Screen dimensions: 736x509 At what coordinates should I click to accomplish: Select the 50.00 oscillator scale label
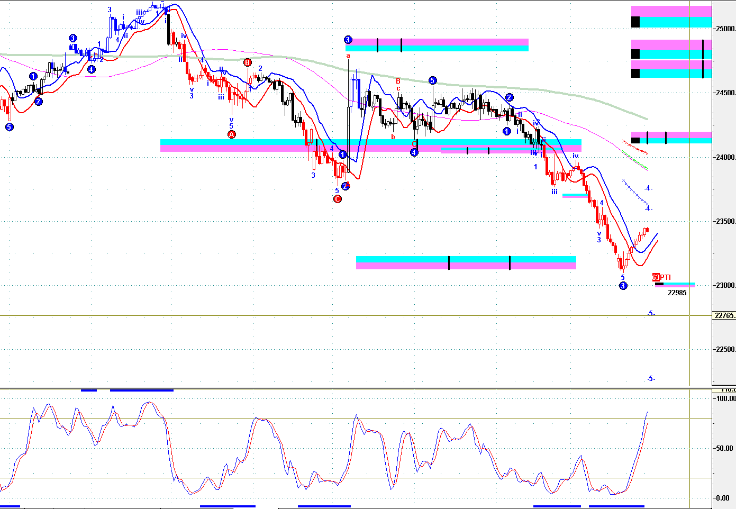(724, 448)
